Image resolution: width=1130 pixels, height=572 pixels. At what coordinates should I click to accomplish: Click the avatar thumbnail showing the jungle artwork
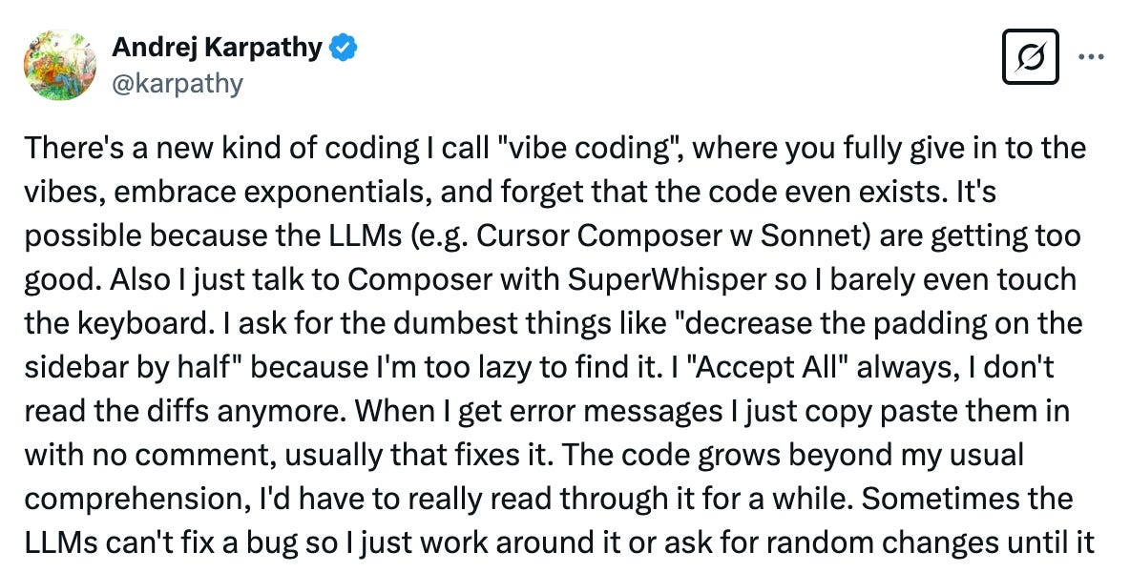pos(59,65)
